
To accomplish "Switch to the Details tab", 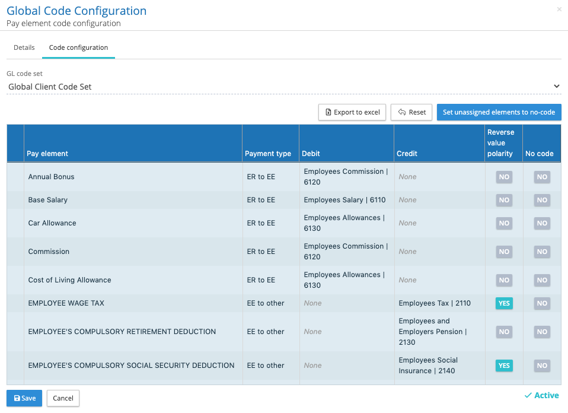I will 24,47.
